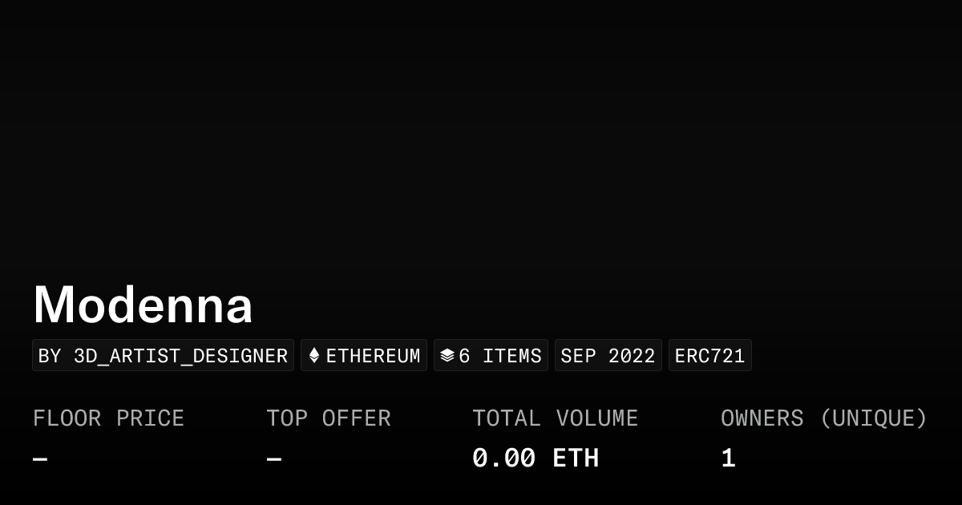This screenshot has height=505, width=962.
Task: Click the ETH unit in total volume
Action: pyautogui.click(x=576, y=459)
